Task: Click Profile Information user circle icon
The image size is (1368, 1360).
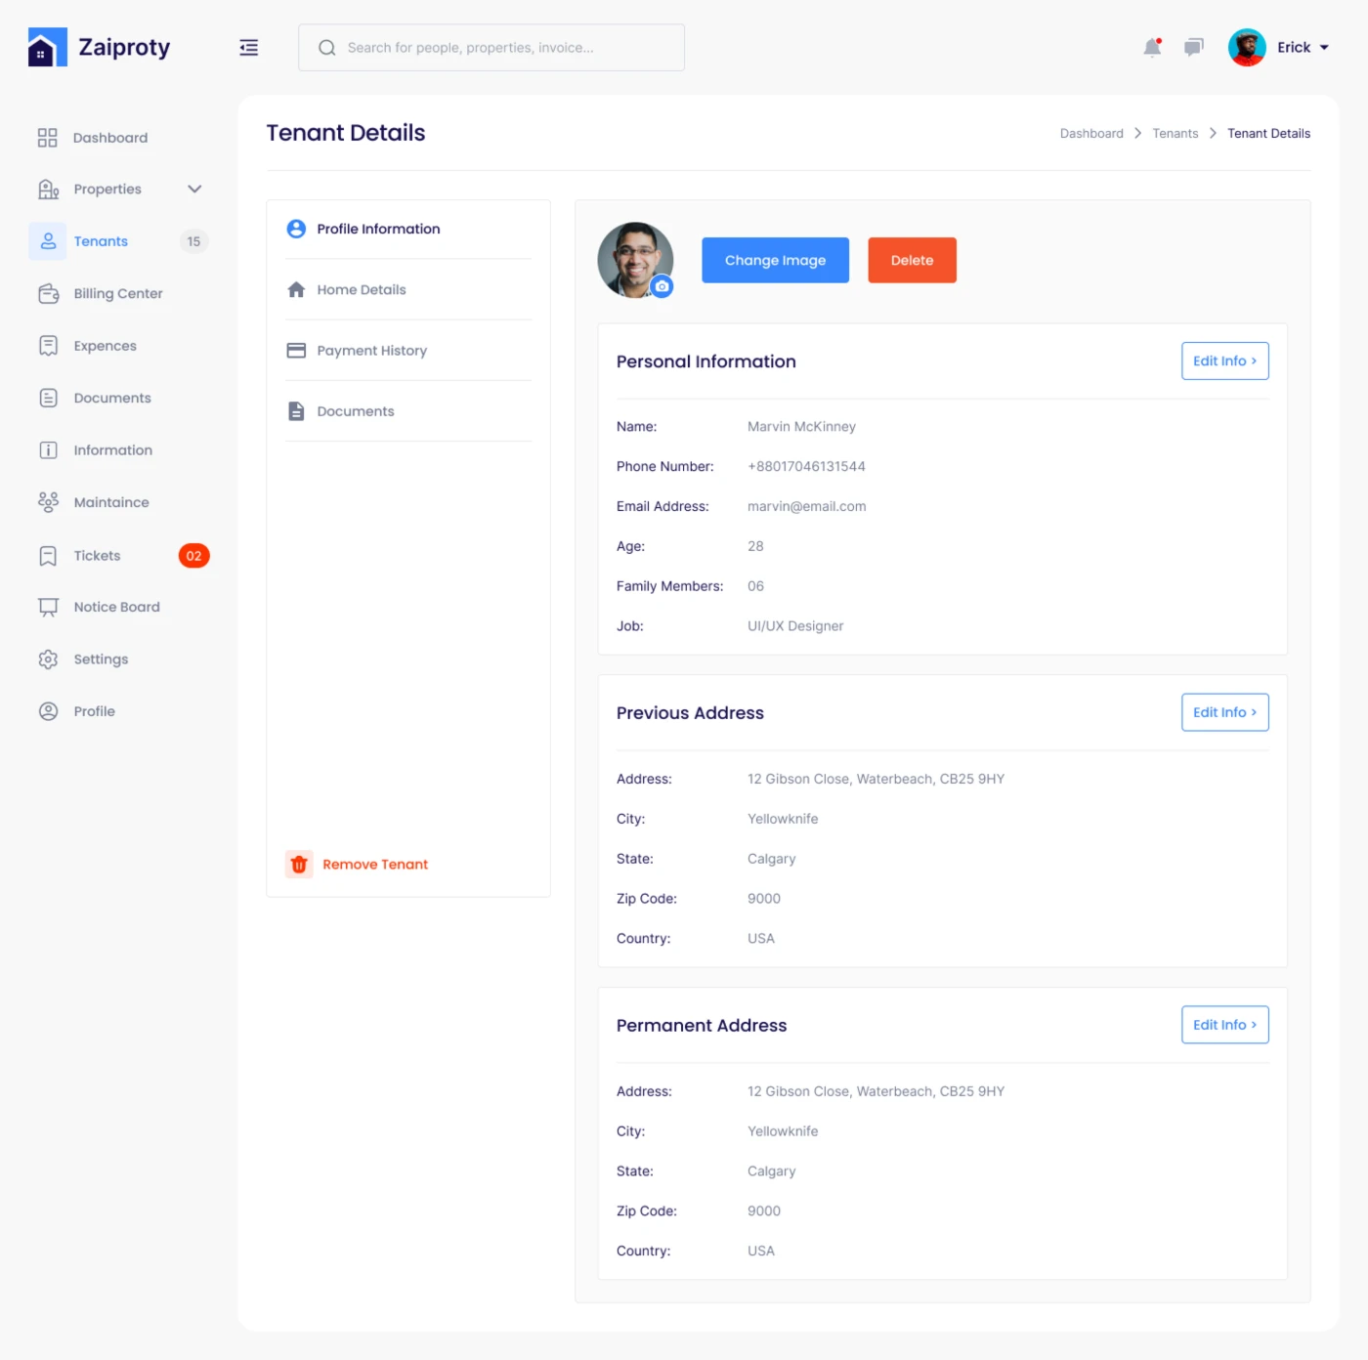Action: 296,229
